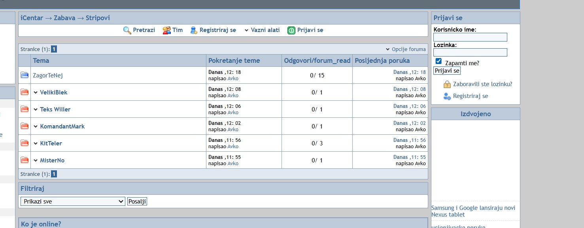Image resolution: width=584 pixels, height=228 pixels.
Task: Click the Pretrazi magnifier icon
Action: click(x=127, y=30)
